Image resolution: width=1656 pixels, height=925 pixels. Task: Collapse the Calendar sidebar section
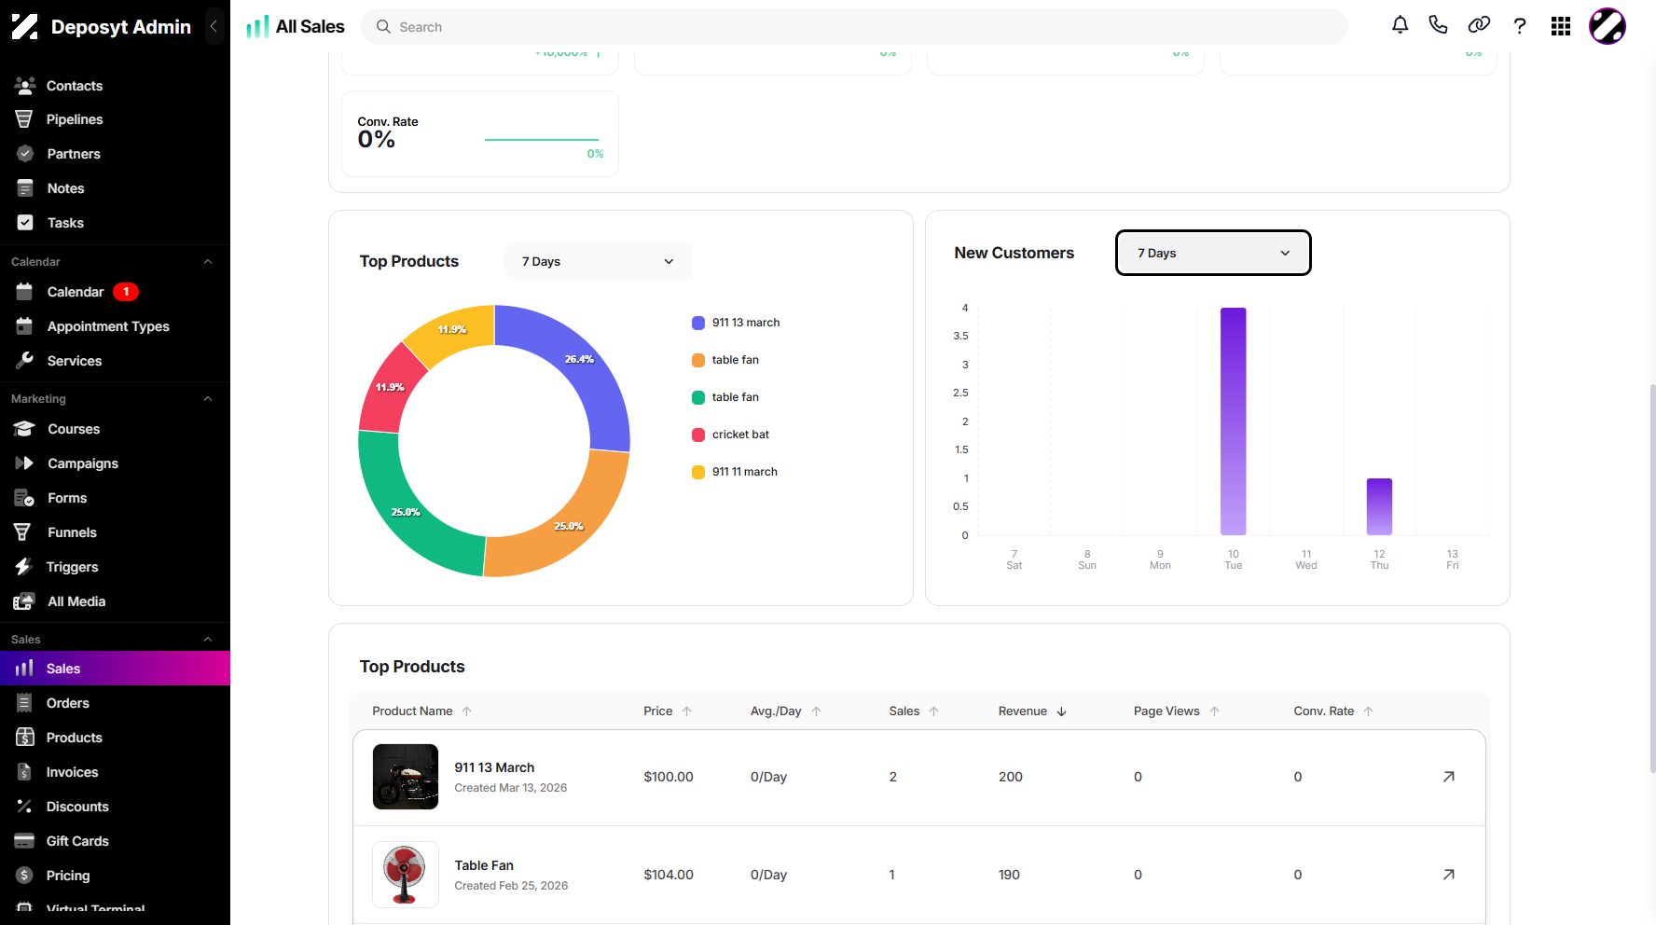tap(208, 262)
